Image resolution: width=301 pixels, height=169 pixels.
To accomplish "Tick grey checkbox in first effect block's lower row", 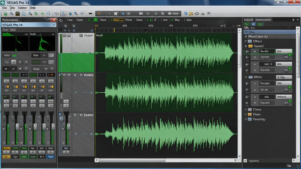I will click(286, 57).
